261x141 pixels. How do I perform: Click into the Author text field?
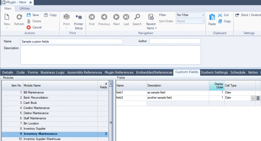pos(175,41)
